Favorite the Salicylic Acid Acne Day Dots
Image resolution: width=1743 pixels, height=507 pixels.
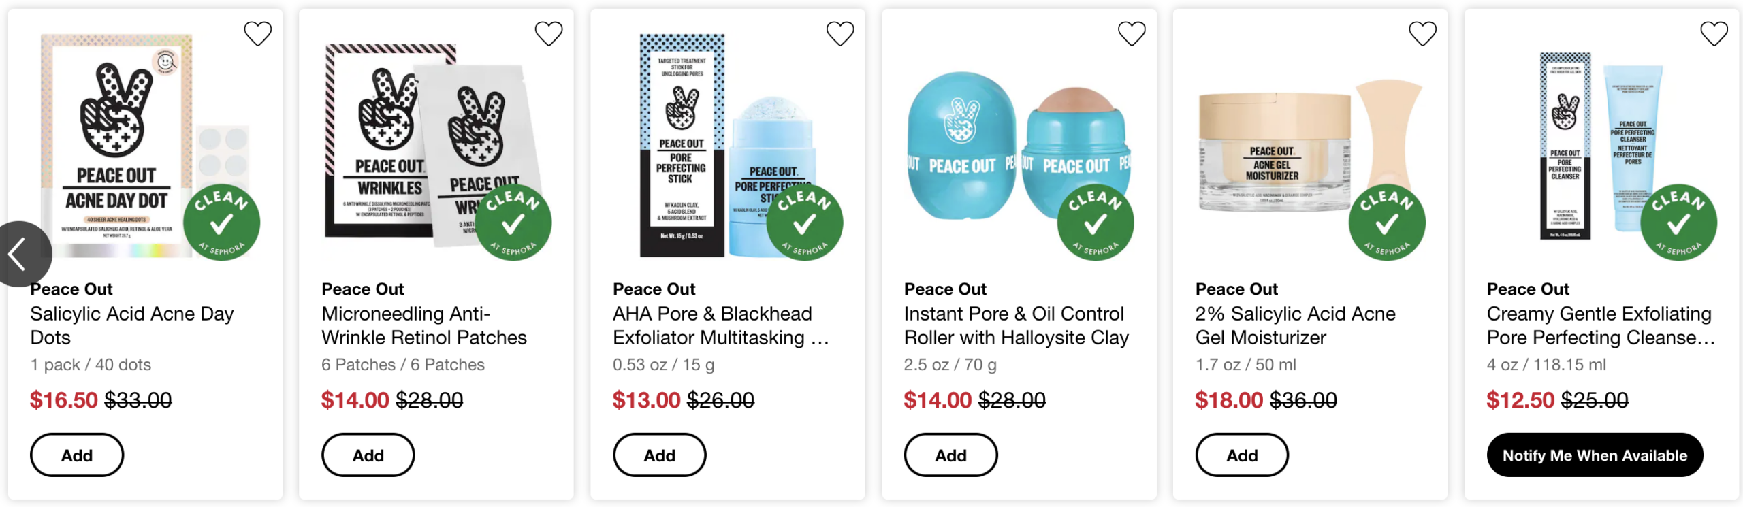257,33
